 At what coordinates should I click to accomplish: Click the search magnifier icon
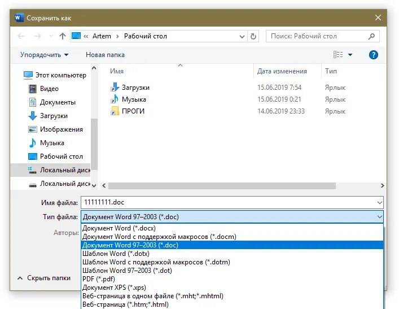click(371, 36)
